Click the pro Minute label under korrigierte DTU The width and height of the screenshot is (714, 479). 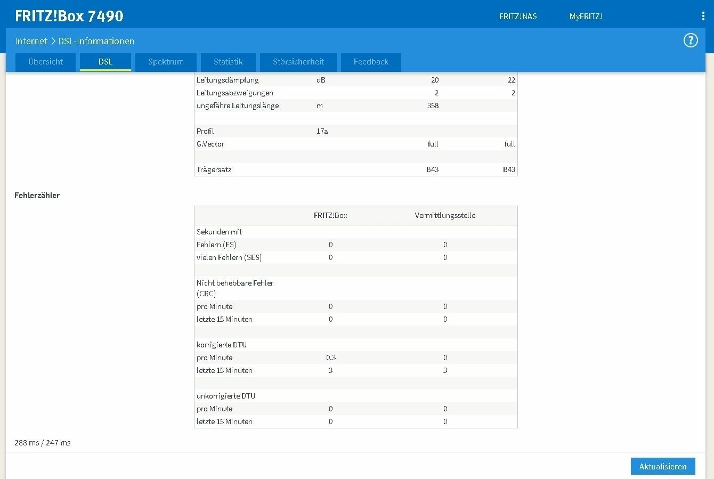coord(215,358)
